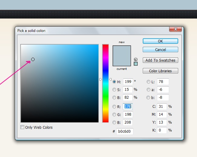Click the small web-safe color swatch below cube

coord(135,64)
